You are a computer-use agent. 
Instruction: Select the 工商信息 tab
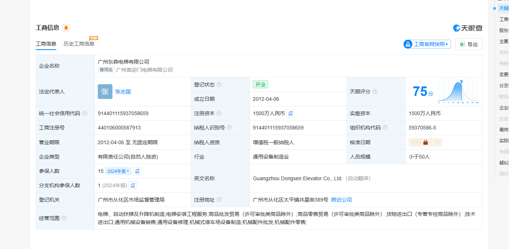46,44
